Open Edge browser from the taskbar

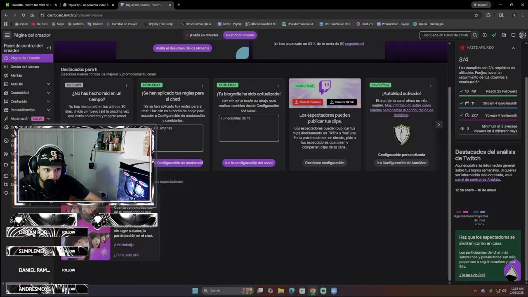click(292, 291)
